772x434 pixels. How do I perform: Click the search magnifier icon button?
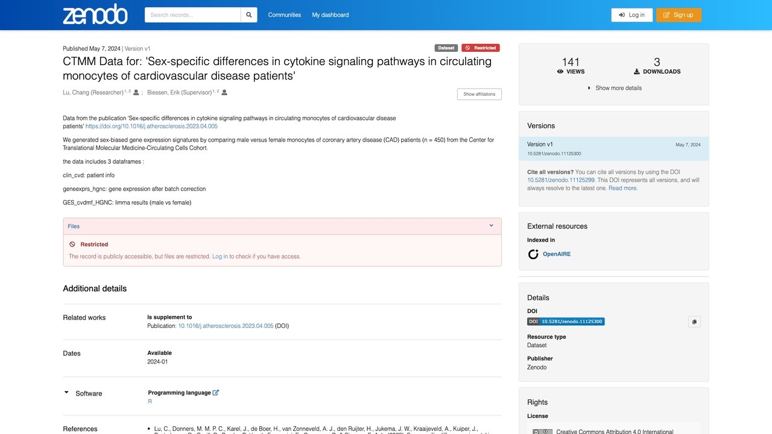click(248, 15)
